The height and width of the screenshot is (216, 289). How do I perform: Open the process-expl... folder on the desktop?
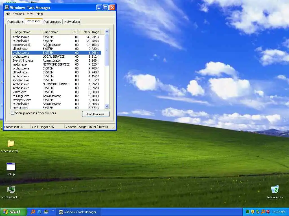click(x=11, y=146)
